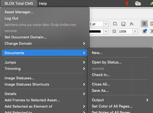The image size is (153, 113).
Task: Select Log Out menu entry
Action: (45, 18)
